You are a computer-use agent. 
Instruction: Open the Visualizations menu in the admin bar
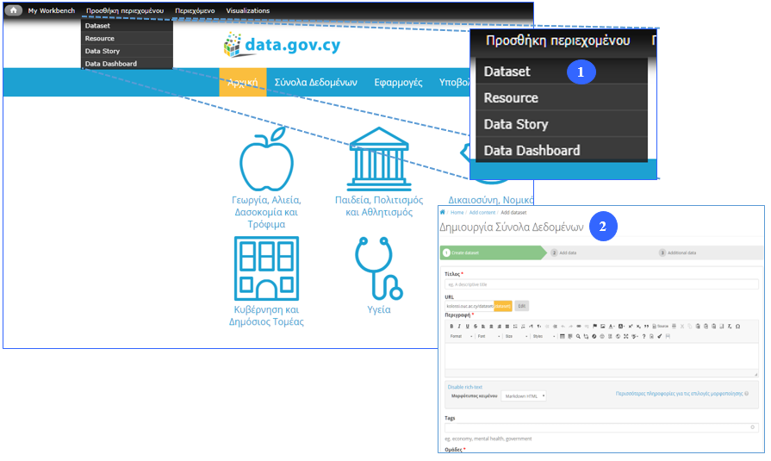point(247,10)
